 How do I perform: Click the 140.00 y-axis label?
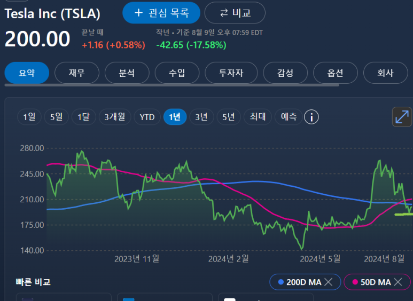pyautogui.click(x=32, y=250)
